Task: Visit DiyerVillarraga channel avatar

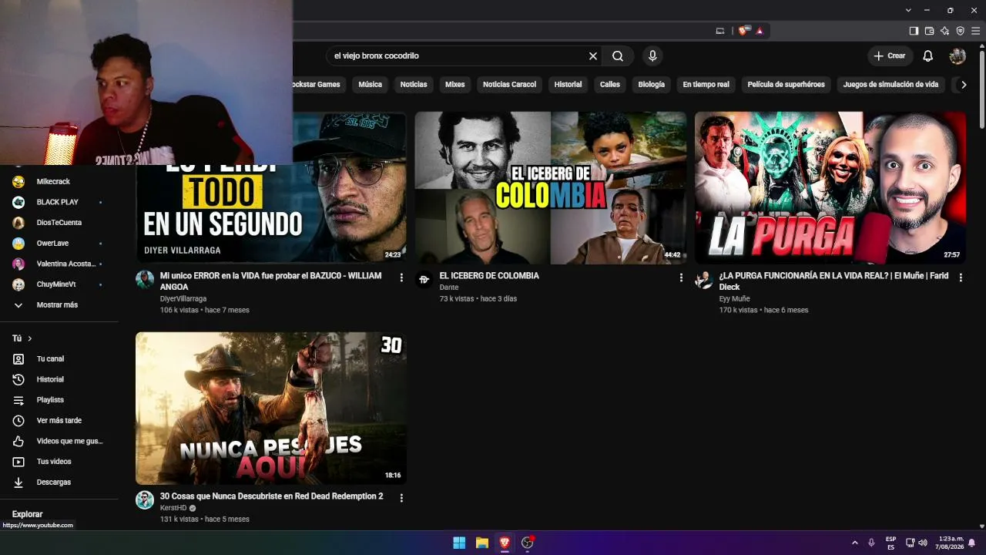Action: [x=145, y=279]
